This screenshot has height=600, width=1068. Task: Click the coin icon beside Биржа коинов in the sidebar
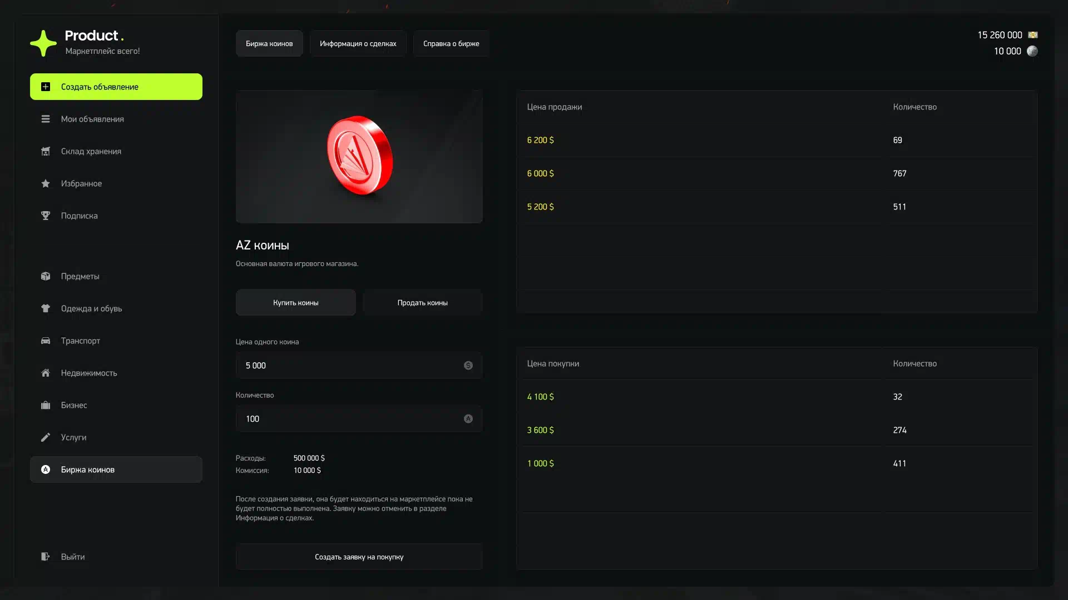[x=46, y=469]
